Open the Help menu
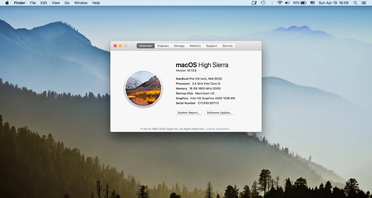 (x=96, y=3)
